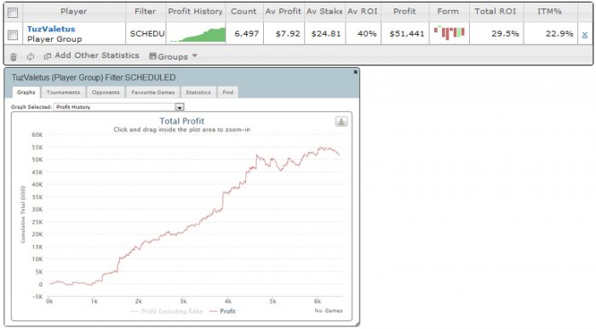Open the Form bar chart thumbnail
596x329 pixels.
(x=449, y=33)
